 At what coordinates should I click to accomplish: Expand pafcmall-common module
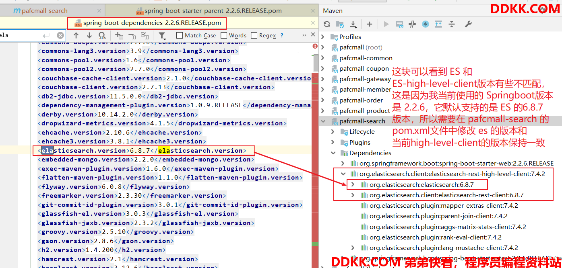tap(323, 58)
